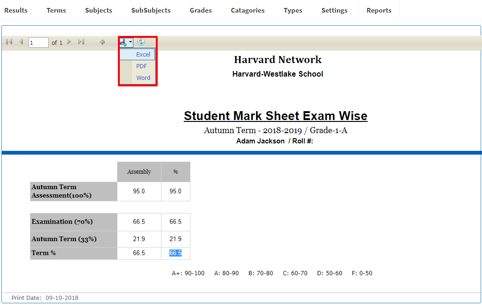This screenshot has height=305, width=482.
Task: Click the Harvard-Westlake School text
Action: click(x=278, y=74)
